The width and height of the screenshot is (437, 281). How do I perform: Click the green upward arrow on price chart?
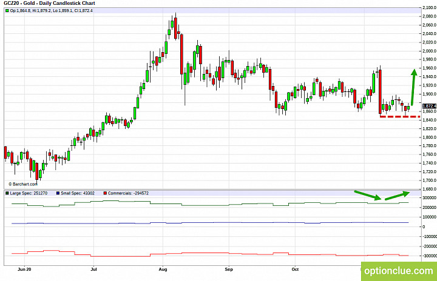pos(413,87)
